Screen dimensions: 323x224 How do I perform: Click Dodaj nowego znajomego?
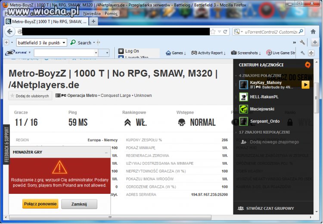(274, 142)
